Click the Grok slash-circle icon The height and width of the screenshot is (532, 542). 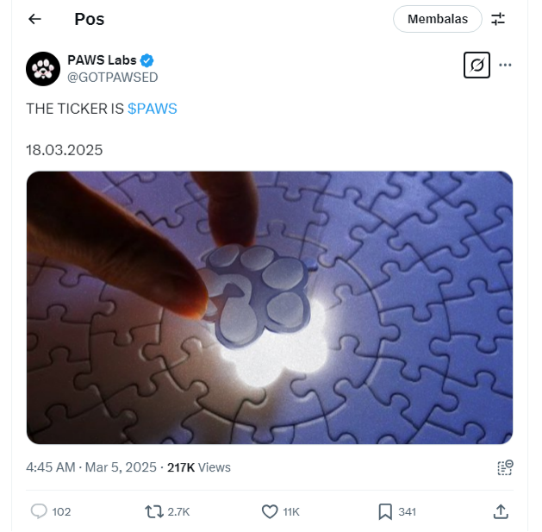tap(477, 65)
